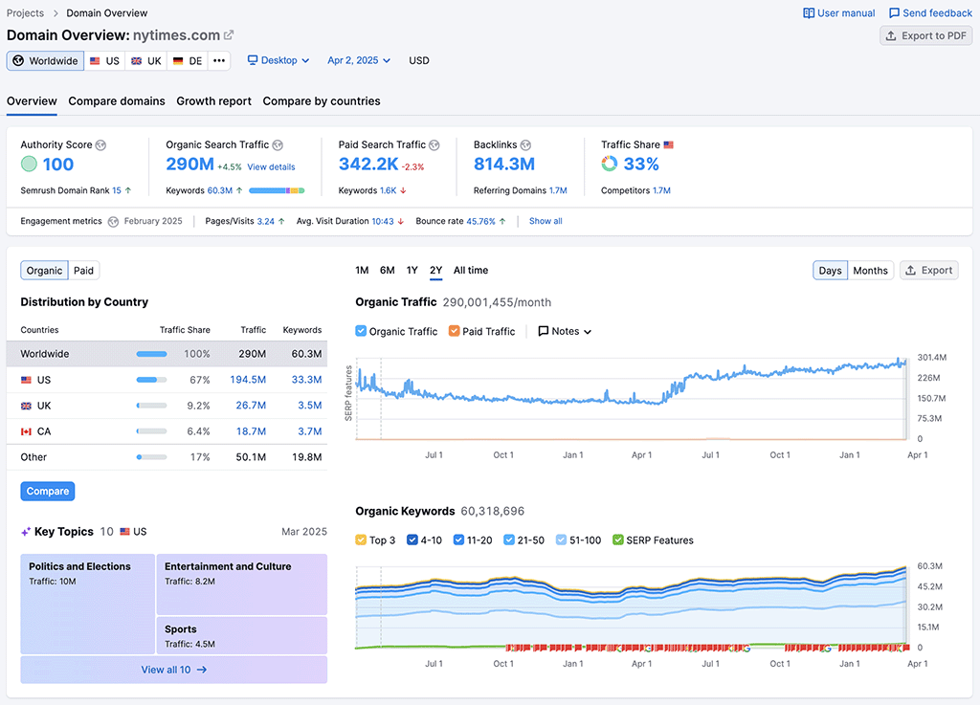Image resolution: width=980 pixels, height=705 pixels.
Task: Click Show all engagement metrics
Action: tap(546, 221)
